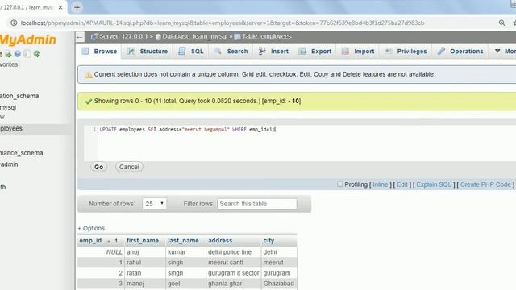The width and height of the screenshot is (516, 290).
Task: Click the 'delhi police line' address cell
Action: [x=230, y=252]
